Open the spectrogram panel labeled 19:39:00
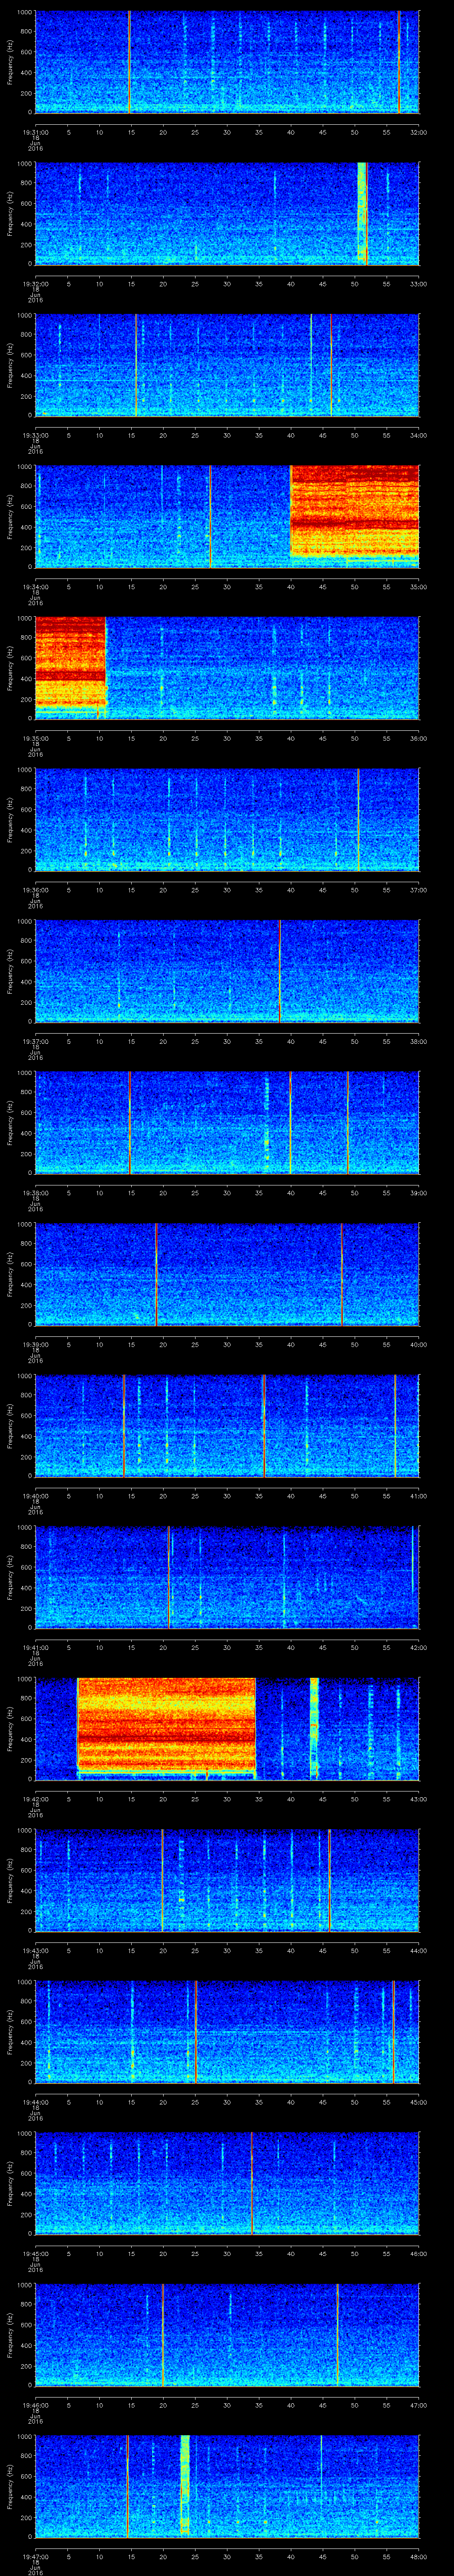454x2576 pixels. [x=227, y=1275]
